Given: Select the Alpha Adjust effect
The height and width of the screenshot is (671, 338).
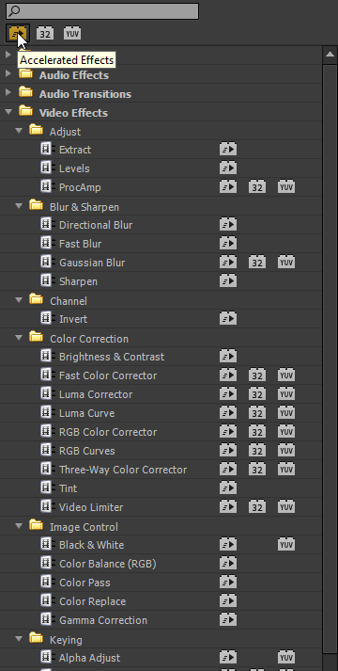Looking at the screenshot, I should coord(89,658).
